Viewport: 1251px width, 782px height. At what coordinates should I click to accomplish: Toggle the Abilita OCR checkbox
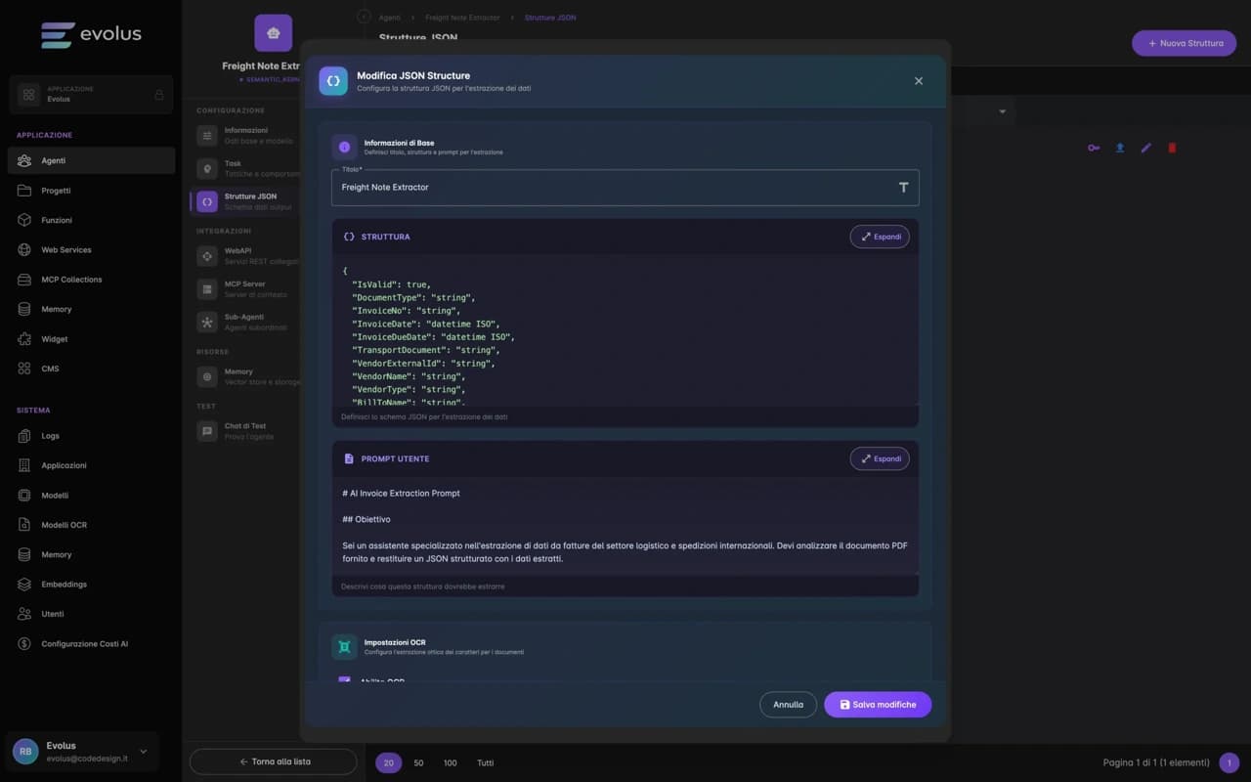tap(344, 680)
